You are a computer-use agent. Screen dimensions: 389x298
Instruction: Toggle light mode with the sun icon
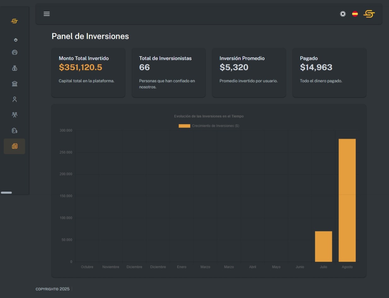[343, 14]
